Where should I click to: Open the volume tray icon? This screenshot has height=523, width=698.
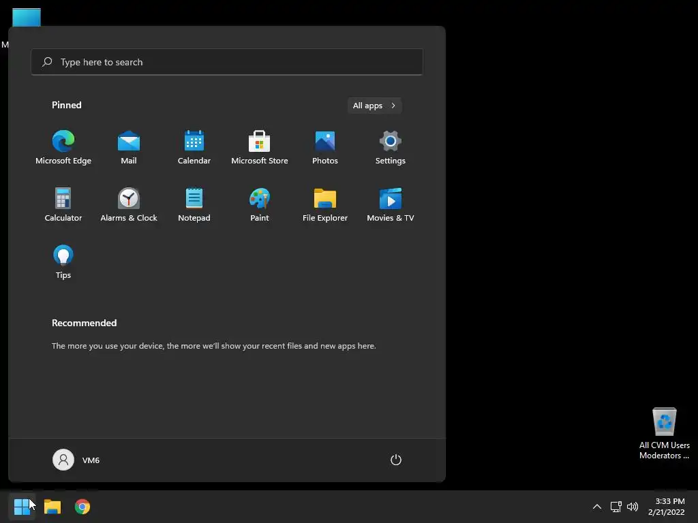[633, 507]
